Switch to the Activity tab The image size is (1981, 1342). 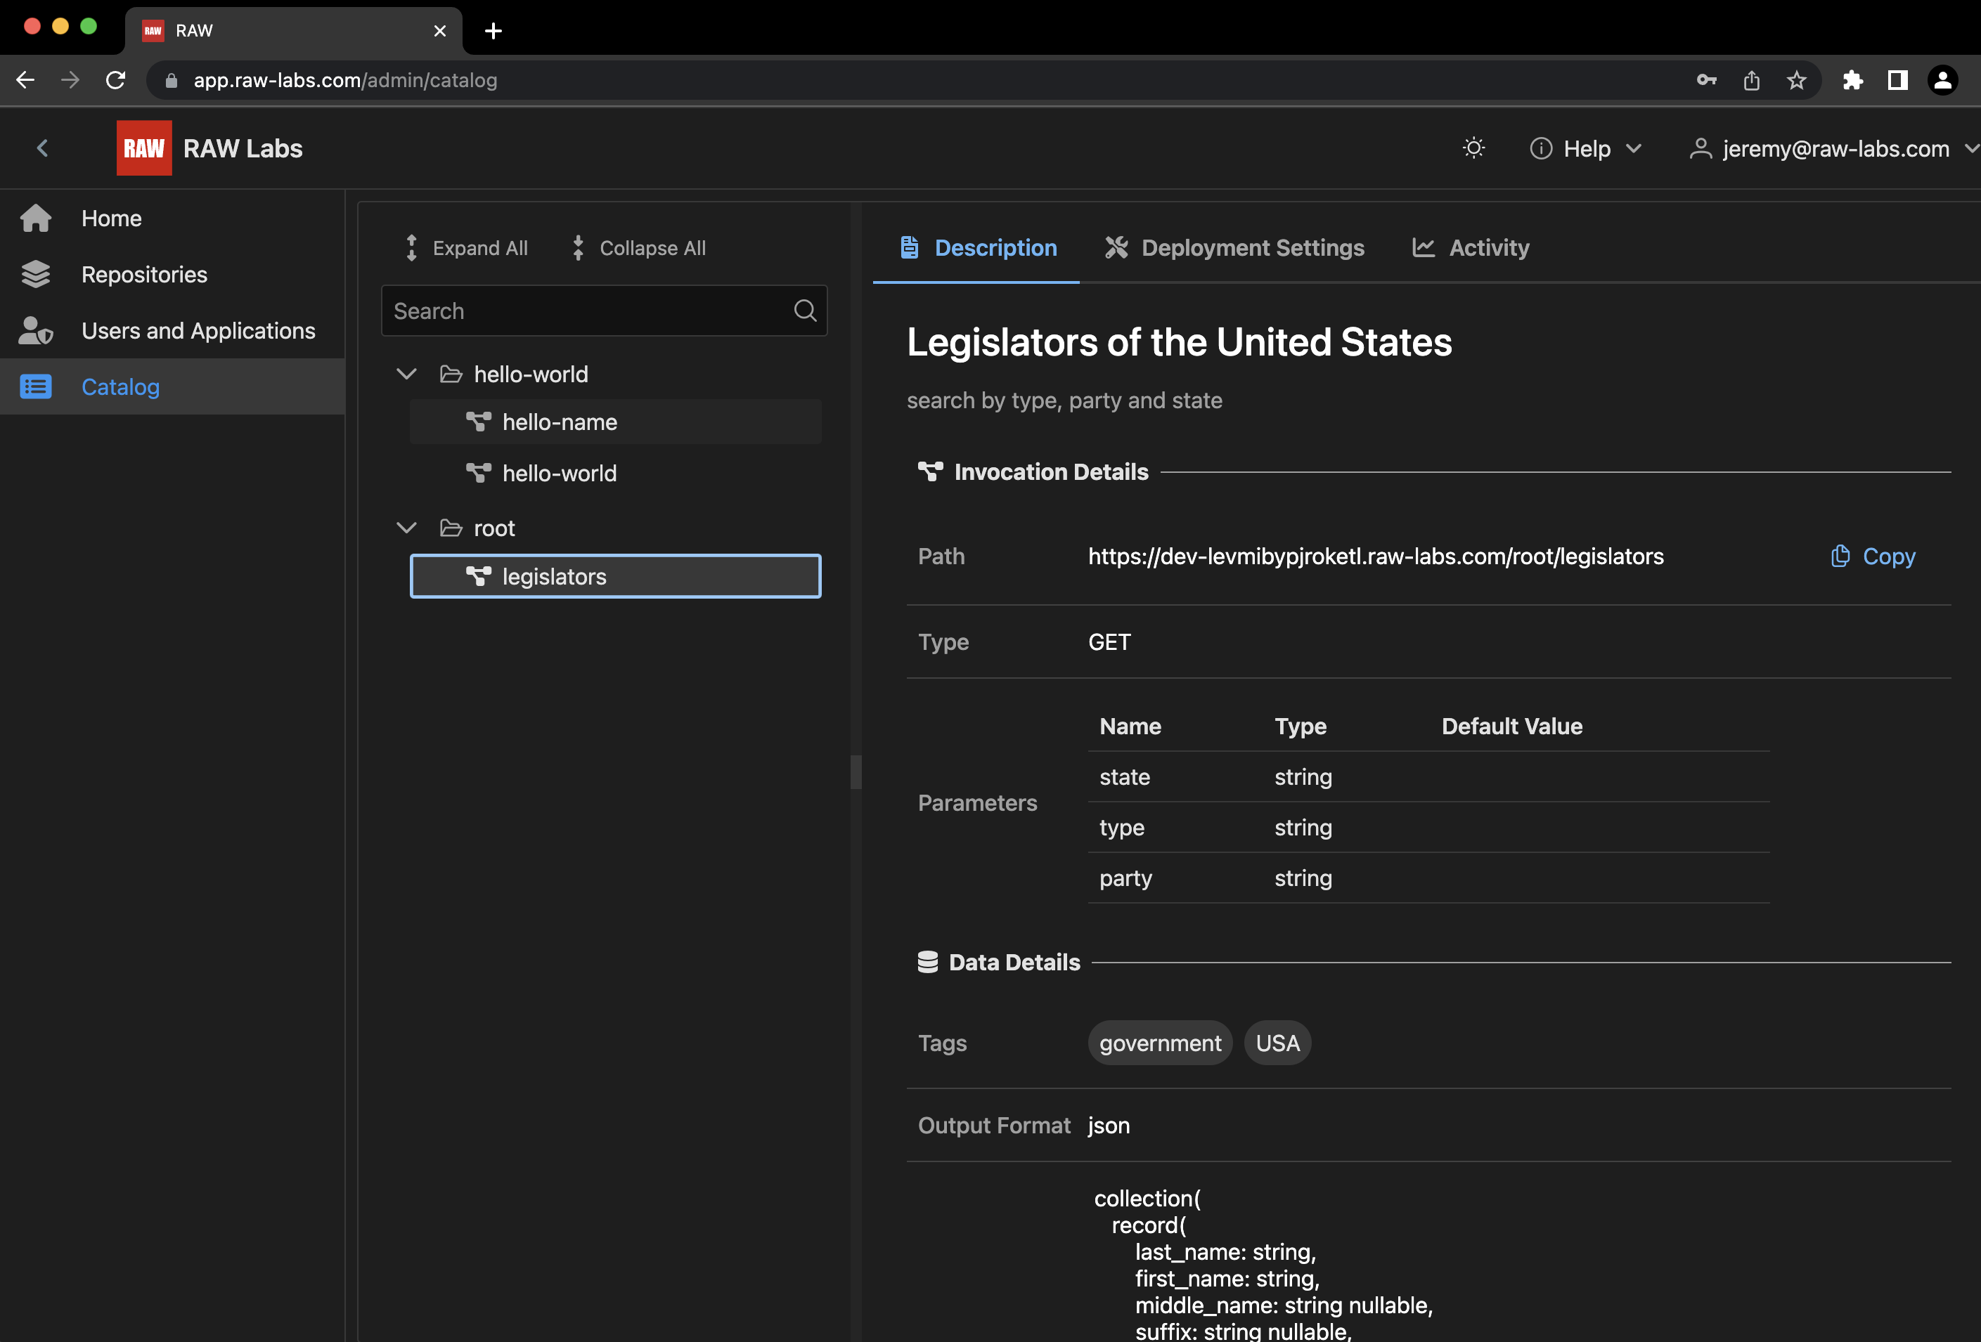(1471, 248)
